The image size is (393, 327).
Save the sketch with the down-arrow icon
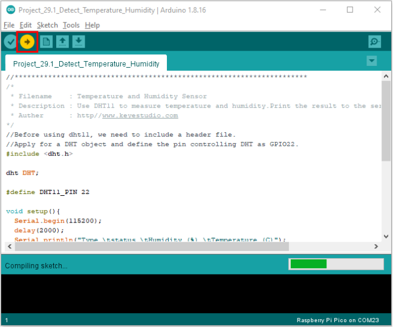pyautogui.click(x=79, y=42)
